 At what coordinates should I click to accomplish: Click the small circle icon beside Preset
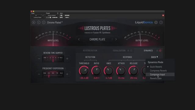click(x=58, y=13)
